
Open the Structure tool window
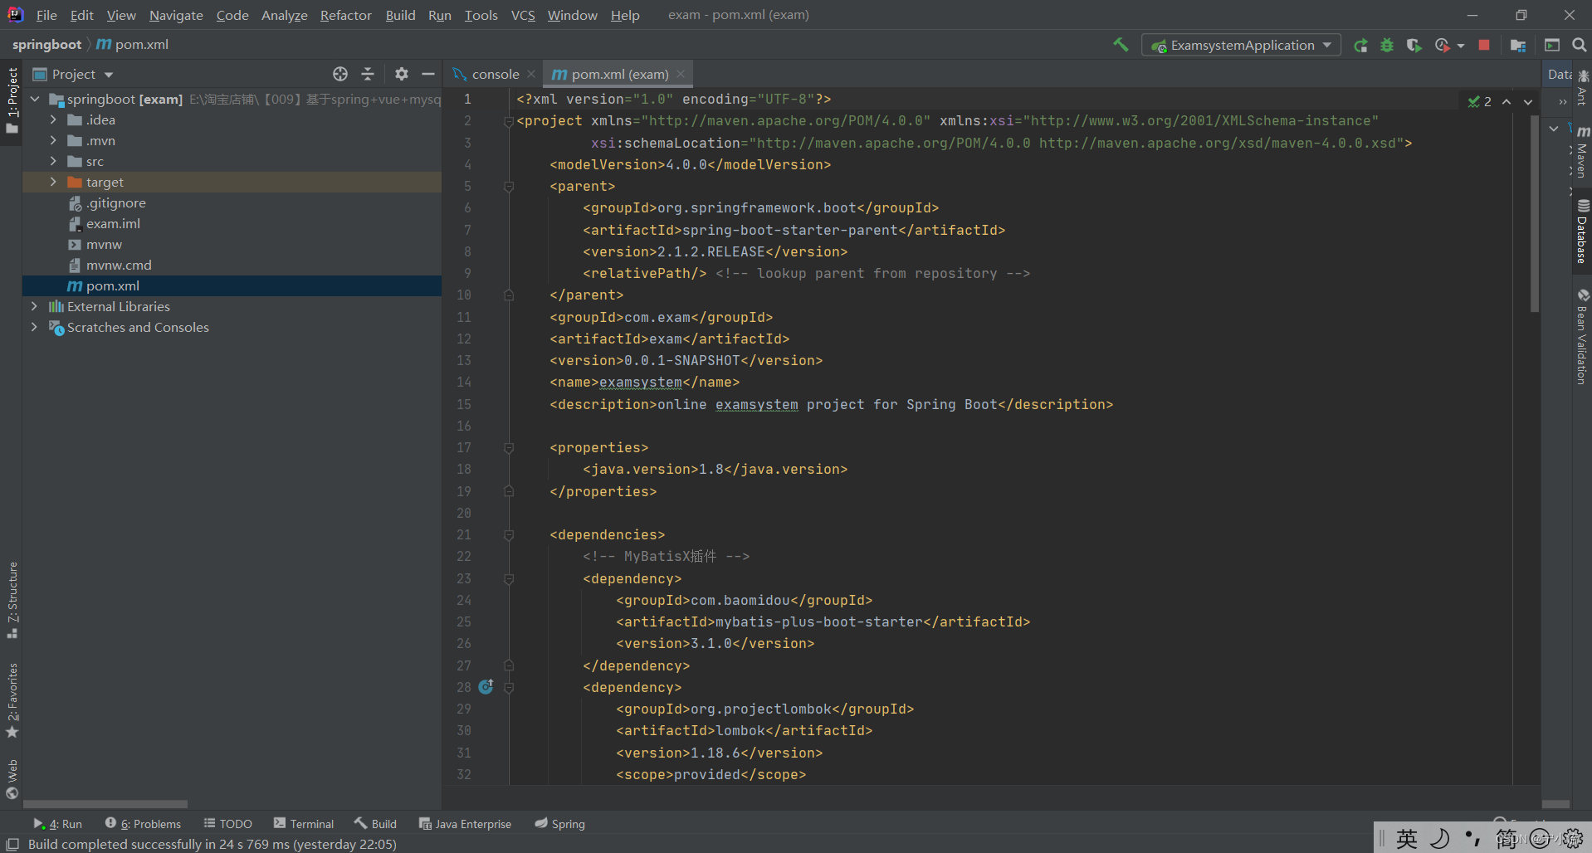[x=12, y=600]
